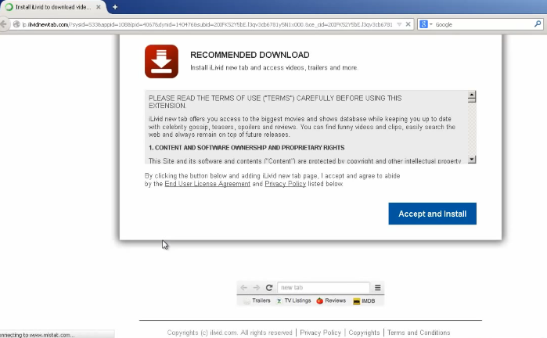
Task: Click the Accept and Install button
Action: (x=432, y=214)
